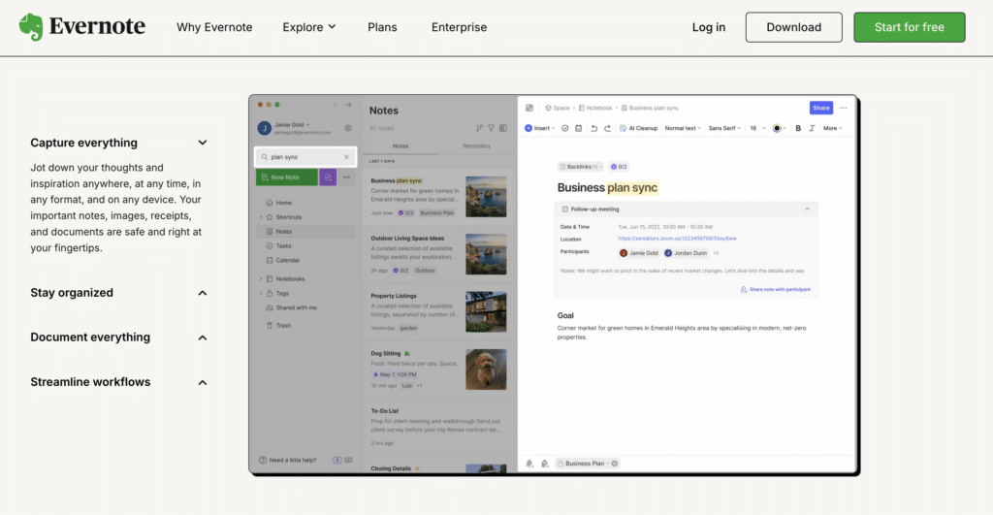Click the green New Note button

coord(287,177)
